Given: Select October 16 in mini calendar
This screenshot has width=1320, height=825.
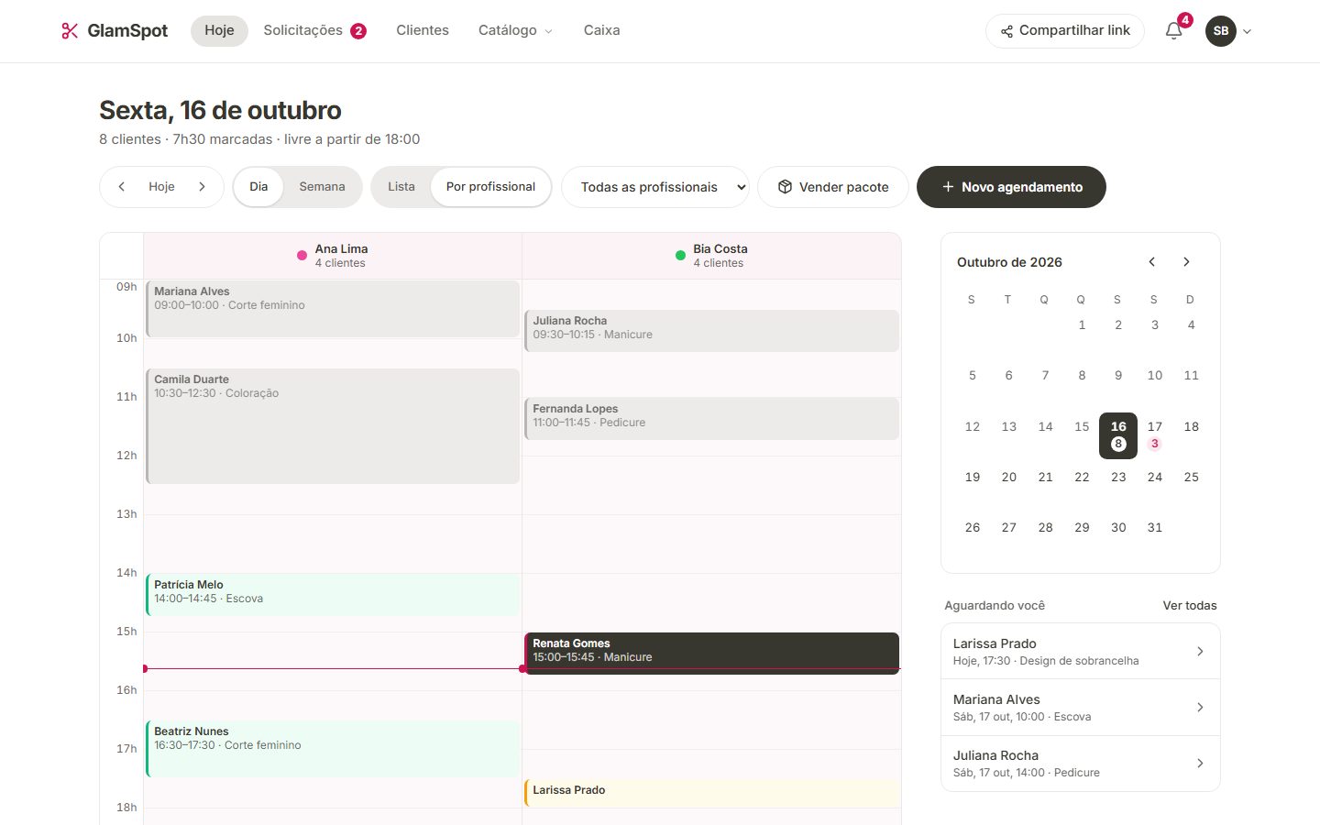Looking at the screenshot, I should 1118,434.
